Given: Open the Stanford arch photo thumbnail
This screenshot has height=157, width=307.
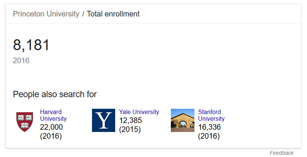Looking at the screenshot, I should [x=182, y=120].
